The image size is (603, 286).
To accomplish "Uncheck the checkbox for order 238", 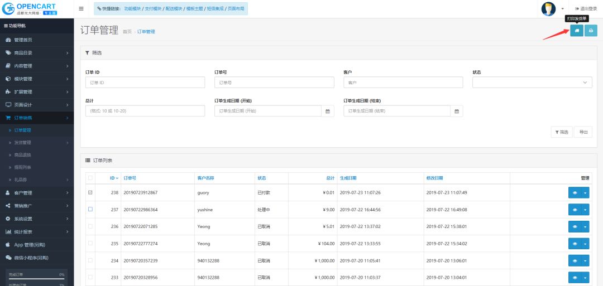I will click(x=90, y=192).
